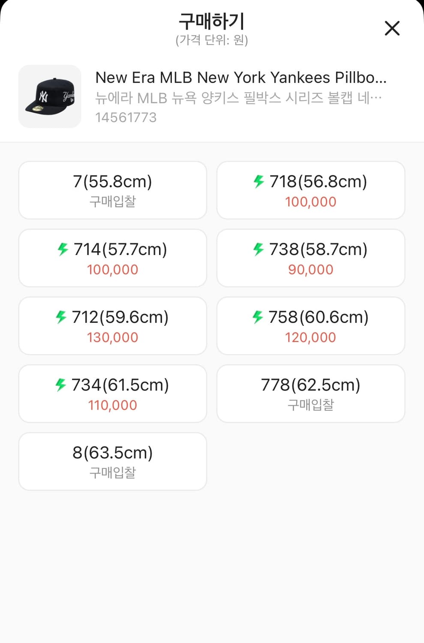Tap lightning icon beside 758(60.6cm)
This screenshot has height=643, width=424.
(257, 317)
